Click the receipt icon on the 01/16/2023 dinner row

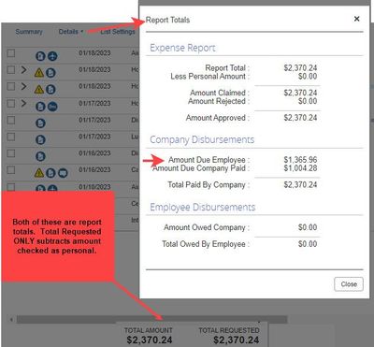coord(40,156)
